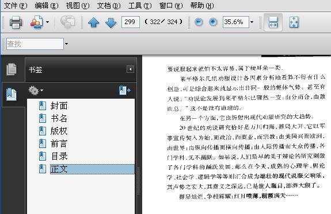Click the 书签 panel title
This screenshot has width=331, height=214.
36,69
